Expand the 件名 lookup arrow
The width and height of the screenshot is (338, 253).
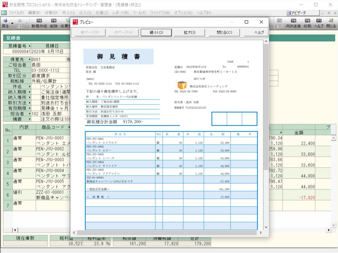[x=30, y=86]
